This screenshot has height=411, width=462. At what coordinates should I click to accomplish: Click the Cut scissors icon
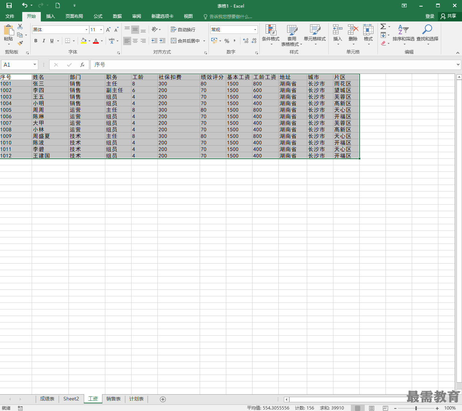[20, 27]
